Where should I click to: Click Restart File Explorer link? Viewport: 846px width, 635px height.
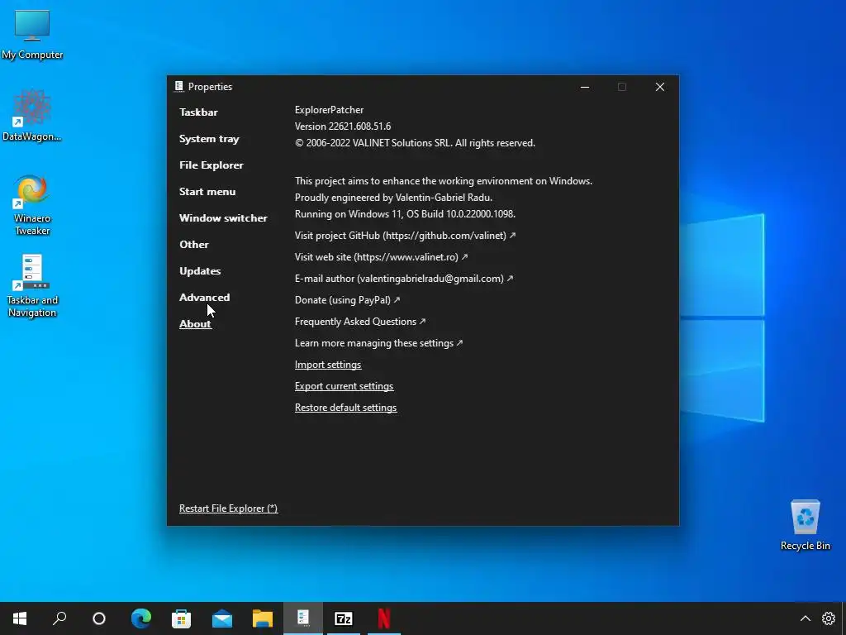coord(229,508)
